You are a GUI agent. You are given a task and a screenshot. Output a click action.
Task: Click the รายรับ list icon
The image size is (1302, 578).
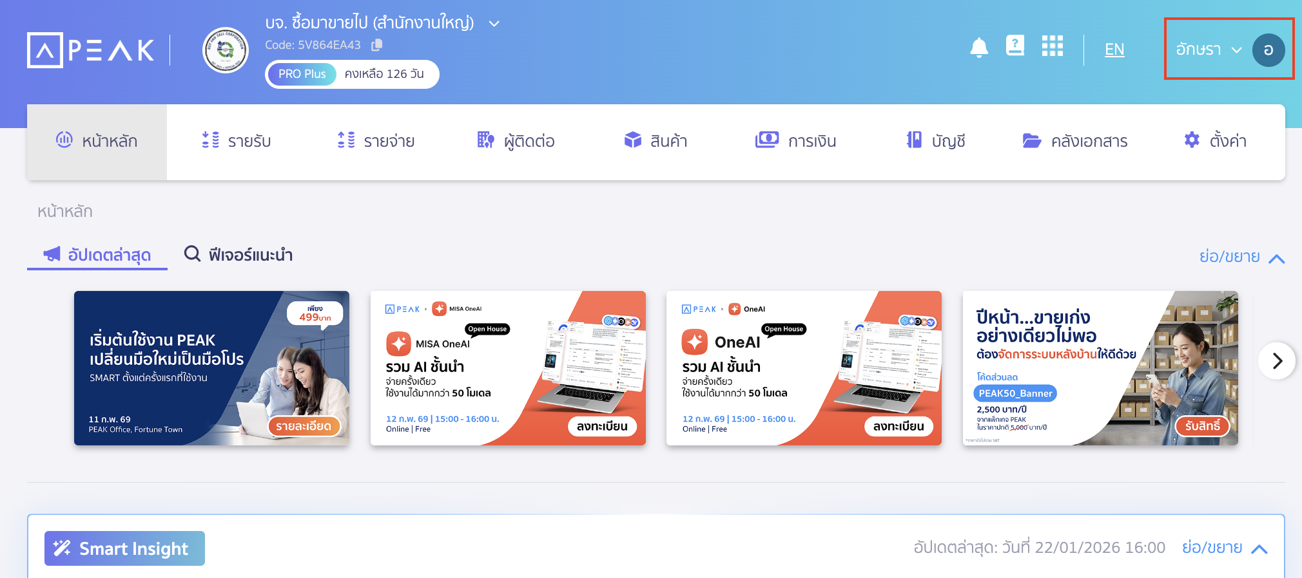(210, 140)
